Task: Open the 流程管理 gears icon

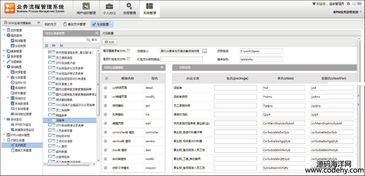Action: click(129, 6)
